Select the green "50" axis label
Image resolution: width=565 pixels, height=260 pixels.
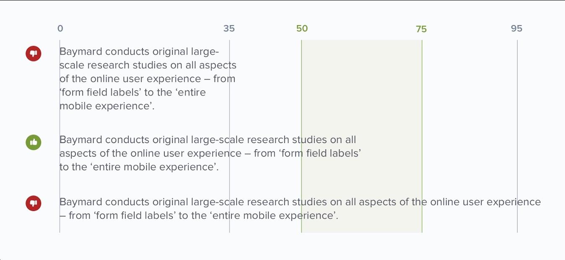[x=302, y=29]
